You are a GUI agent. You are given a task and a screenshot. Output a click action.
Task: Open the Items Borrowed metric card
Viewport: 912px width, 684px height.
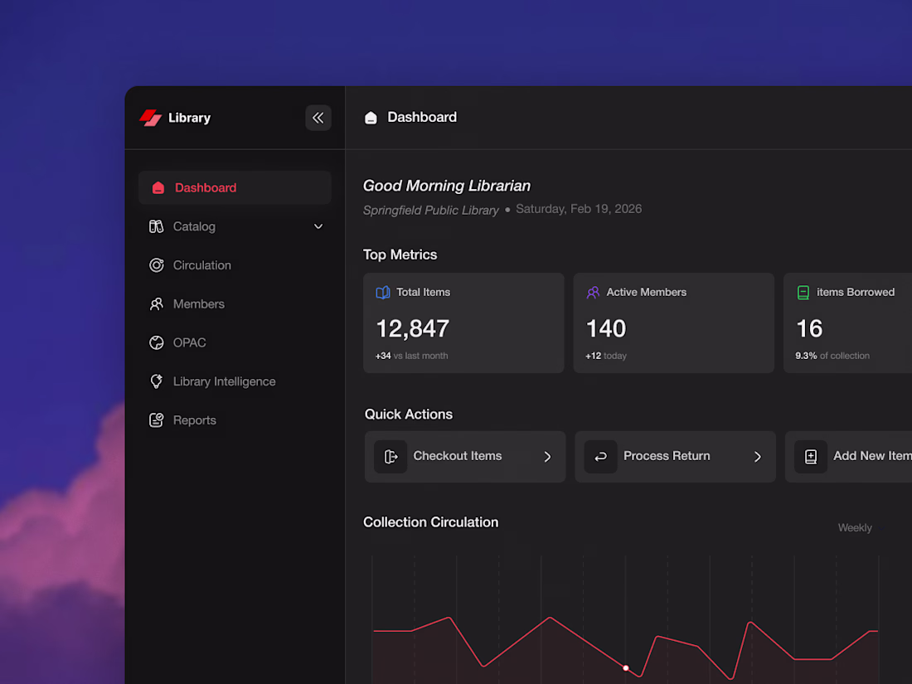tap(847, 323)
